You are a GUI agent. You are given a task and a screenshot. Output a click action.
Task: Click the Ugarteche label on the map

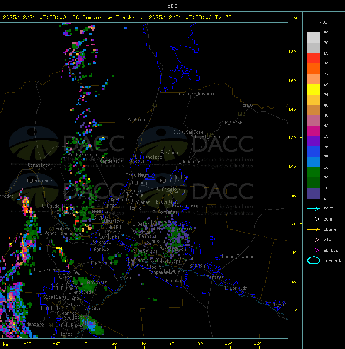coord(102,263)
